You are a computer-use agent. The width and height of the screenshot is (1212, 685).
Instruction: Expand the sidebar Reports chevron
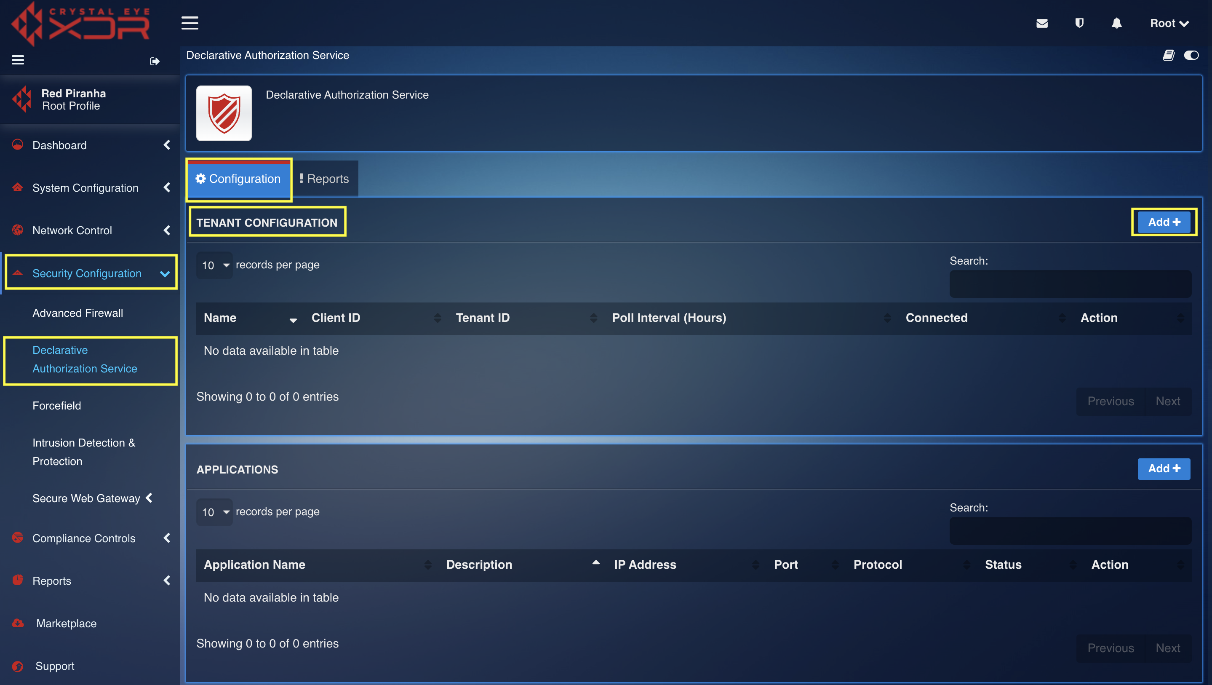167,581
